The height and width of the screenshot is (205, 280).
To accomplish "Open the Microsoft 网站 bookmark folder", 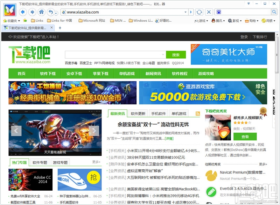I will tap(92, 21).
